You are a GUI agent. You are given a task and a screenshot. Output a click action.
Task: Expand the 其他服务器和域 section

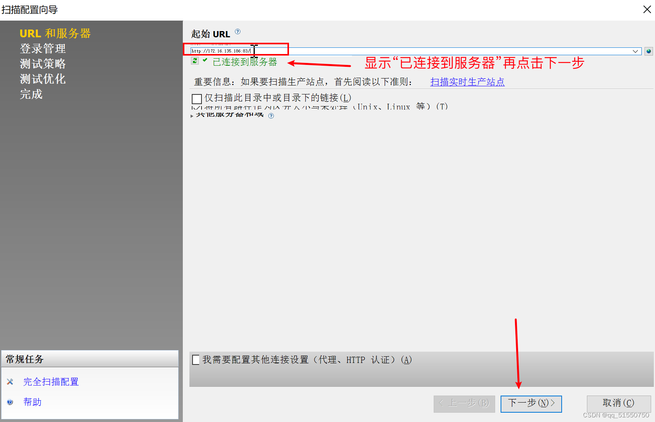192,116
